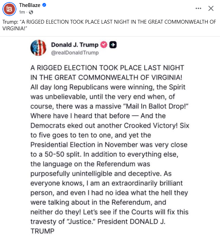Click the "Donald J. Trump" account name
Viewport: 220px width, 237px height.
pos(75,45)
